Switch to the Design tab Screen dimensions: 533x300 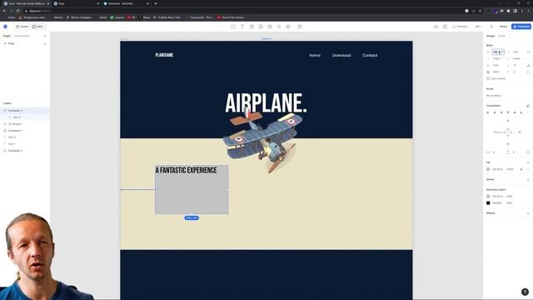coord(491,36)
